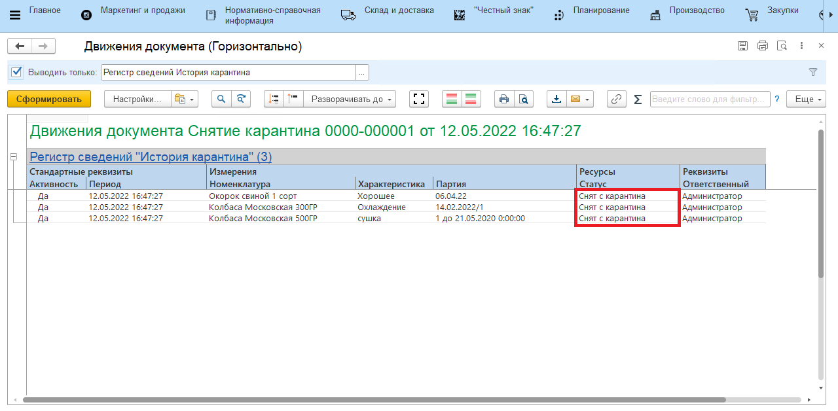
Task: Click the full-screen expand icon
Action: [419, 99]
